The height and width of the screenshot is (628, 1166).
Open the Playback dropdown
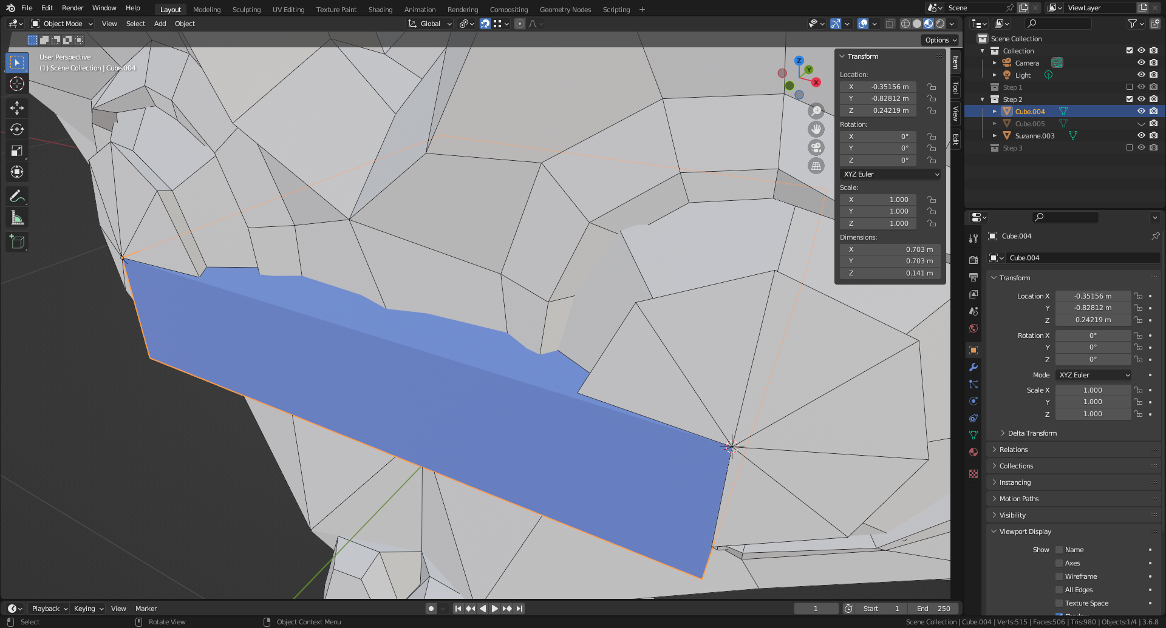click(x=49, y=609)
